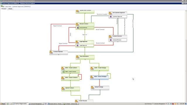Image resolution: width=187 pixels, height=105 pixels.
Task: Click the Adlib - Create Contract activity icon
Action: pos(63,68)
